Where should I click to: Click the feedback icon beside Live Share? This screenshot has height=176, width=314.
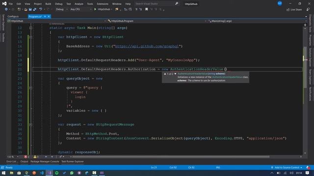coord(308,10)
